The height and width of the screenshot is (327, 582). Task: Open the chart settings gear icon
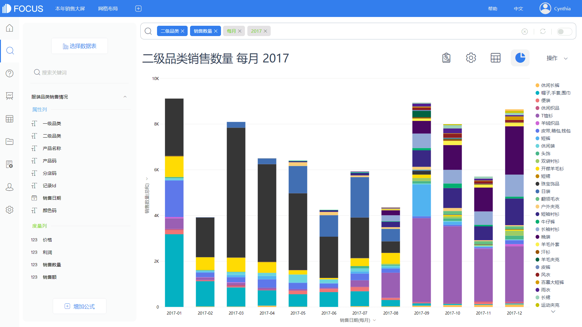click(471, 58)
